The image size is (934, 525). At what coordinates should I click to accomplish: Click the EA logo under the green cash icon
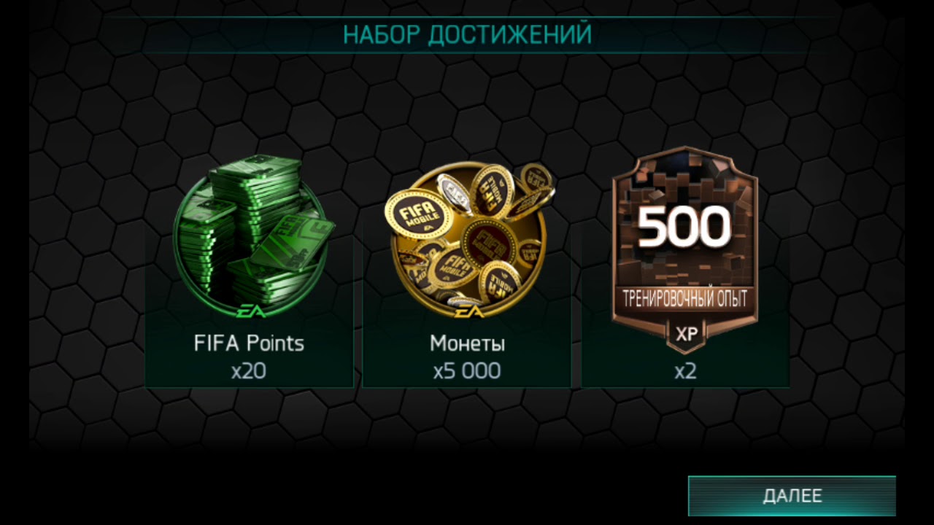250,311
